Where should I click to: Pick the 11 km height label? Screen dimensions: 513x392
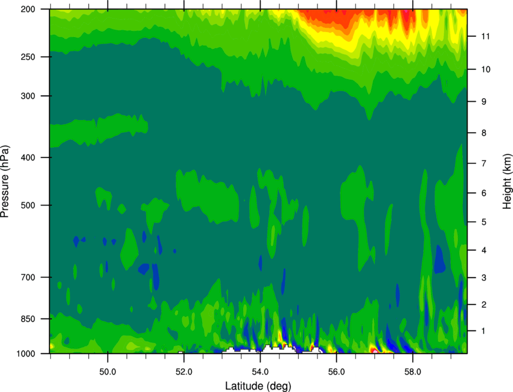(486, 36)
